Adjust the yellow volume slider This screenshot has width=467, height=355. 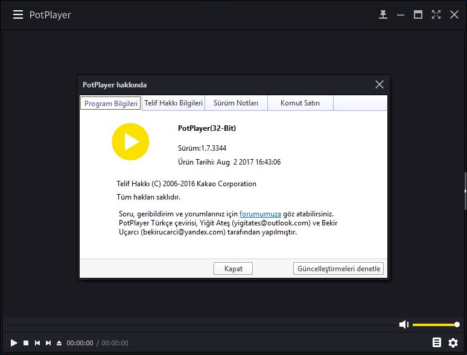[x=436, y=325]
